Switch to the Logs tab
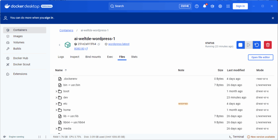Viewport: 278px width, 140px height. click(61, 57)
